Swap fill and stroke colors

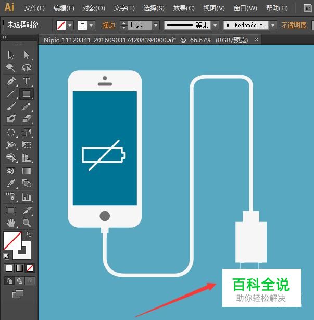coord(29,235)
